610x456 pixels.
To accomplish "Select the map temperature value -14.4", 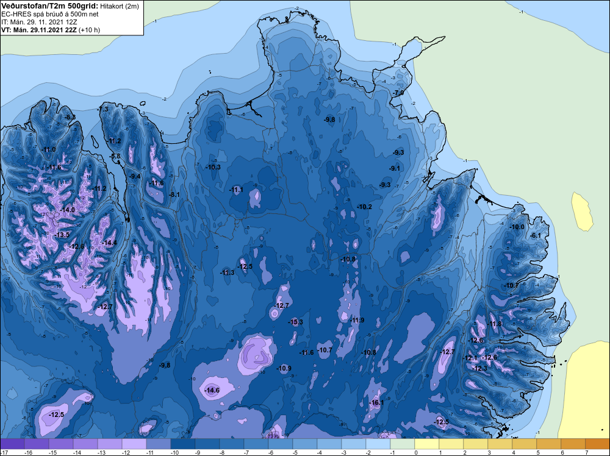I will tap(109, 243).
